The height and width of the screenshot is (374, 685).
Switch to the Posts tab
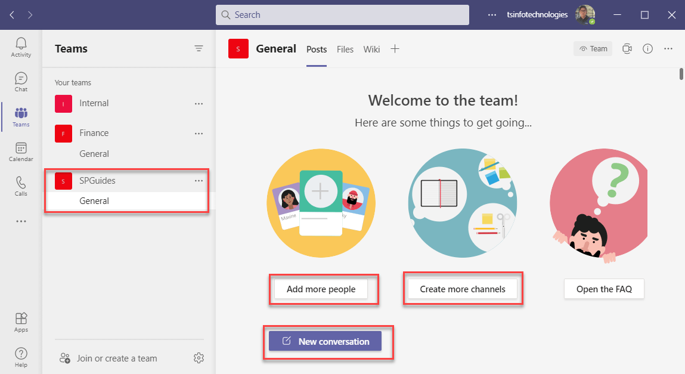point(317,50)
